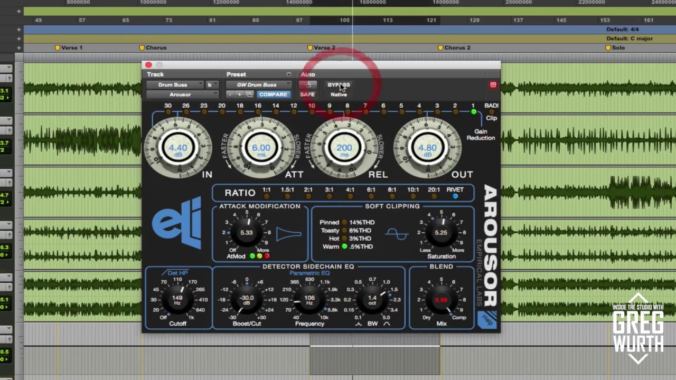The height and width of the screenshot is (380, 676).
Task: Click the yellow AtMod LED
Action: point(259,256)
